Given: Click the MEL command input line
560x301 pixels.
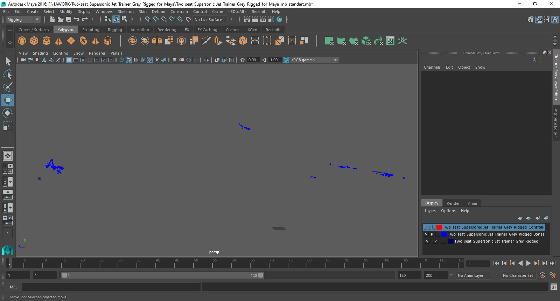Looking at the screenshot, I should click(111, 287).
